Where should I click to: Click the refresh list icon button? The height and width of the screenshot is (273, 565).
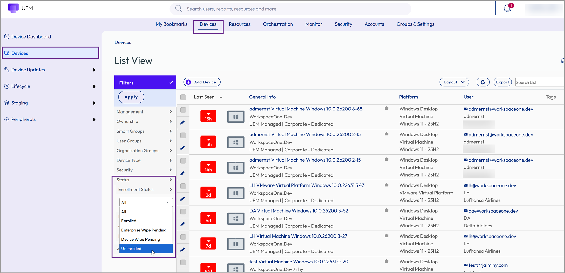[483, 82]
